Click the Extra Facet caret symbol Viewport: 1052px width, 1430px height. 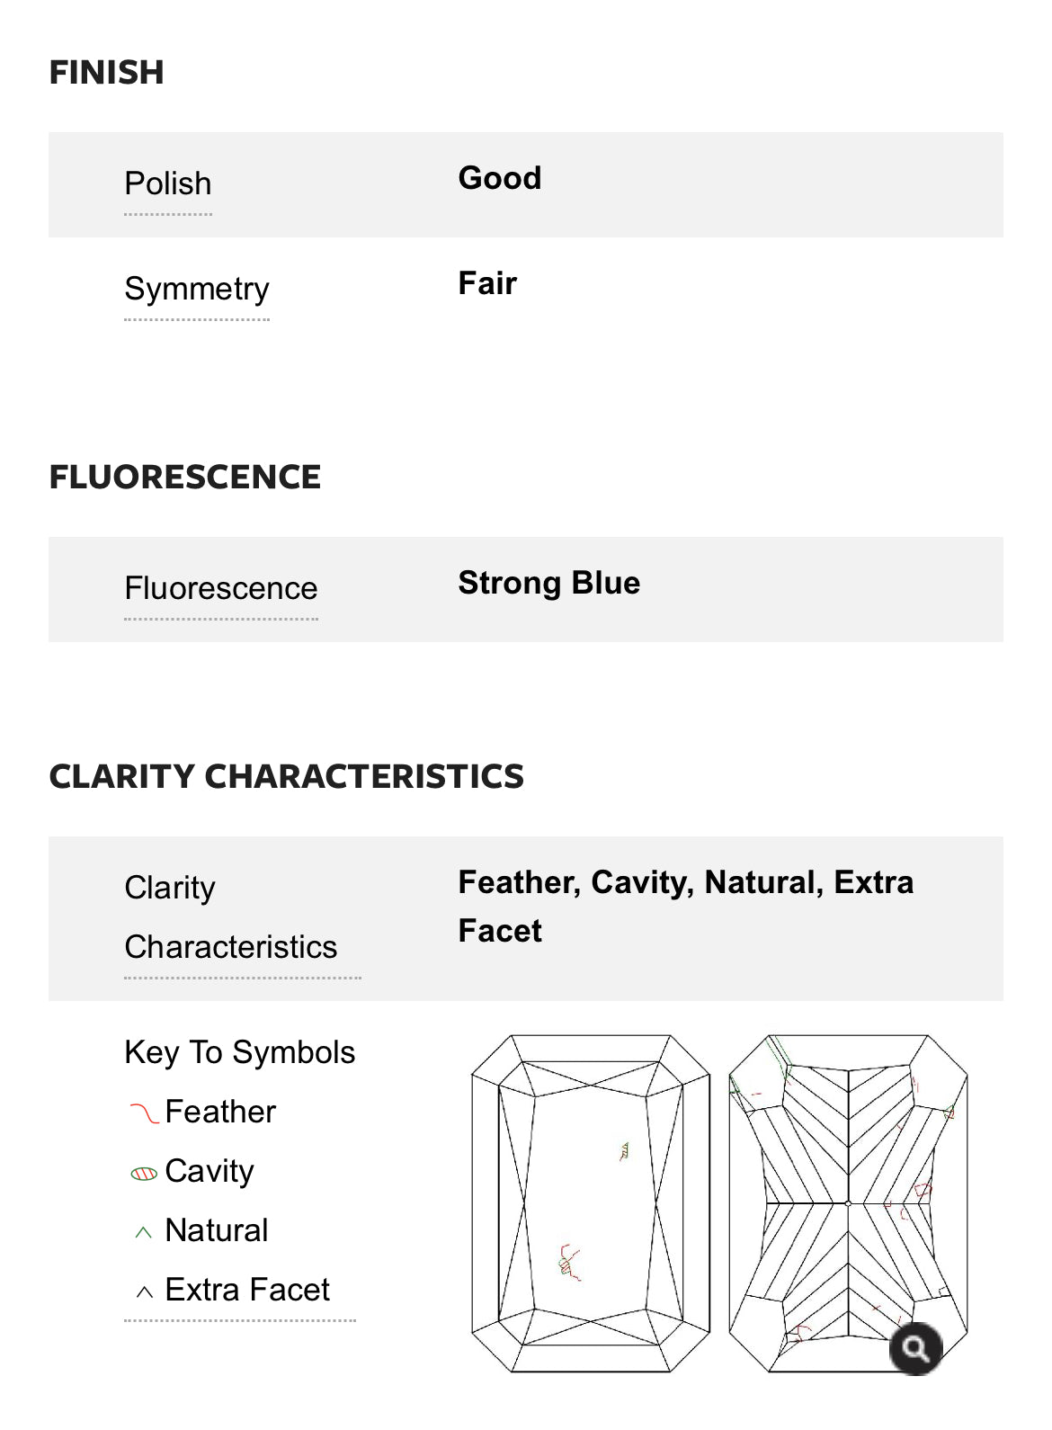144,1291
